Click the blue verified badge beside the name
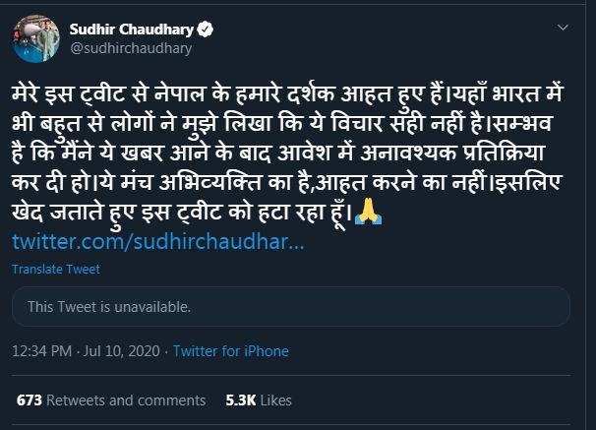 [x=204, y=29]
